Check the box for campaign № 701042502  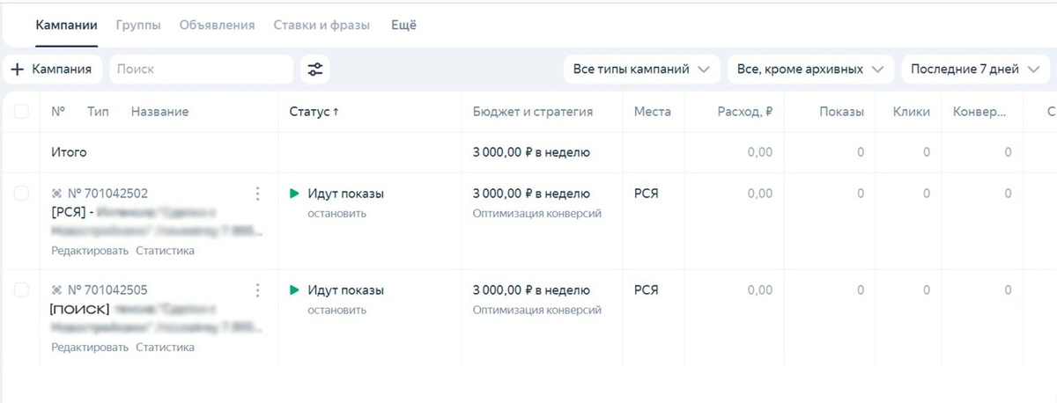[21, 194]
